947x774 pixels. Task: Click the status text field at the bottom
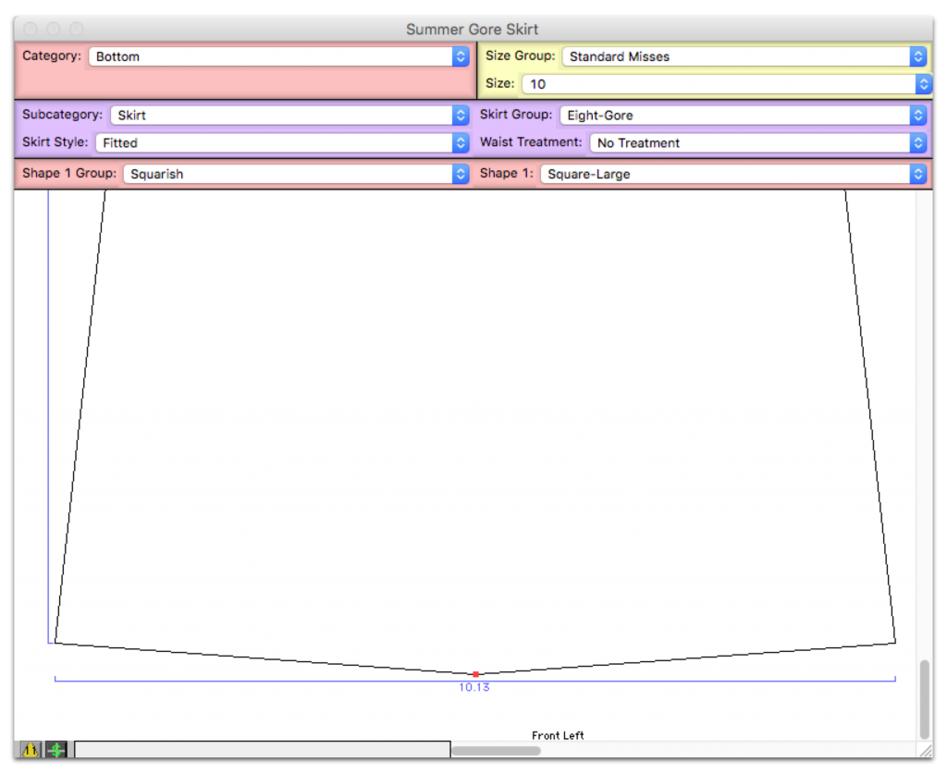point(262,749)
